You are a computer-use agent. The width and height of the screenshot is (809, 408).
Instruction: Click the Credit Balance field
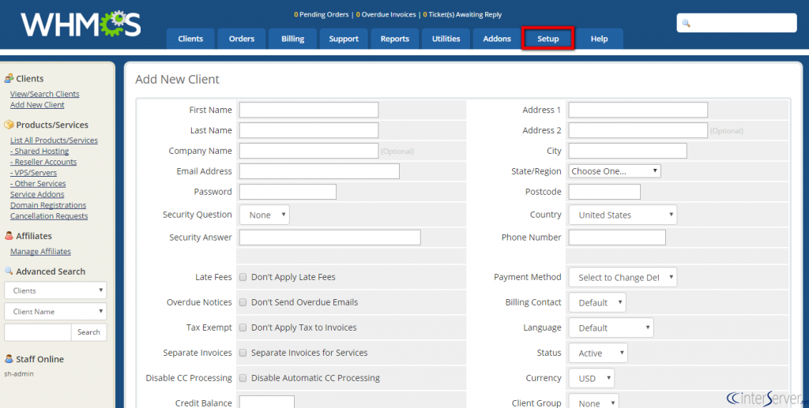click(x=267, y=402)
